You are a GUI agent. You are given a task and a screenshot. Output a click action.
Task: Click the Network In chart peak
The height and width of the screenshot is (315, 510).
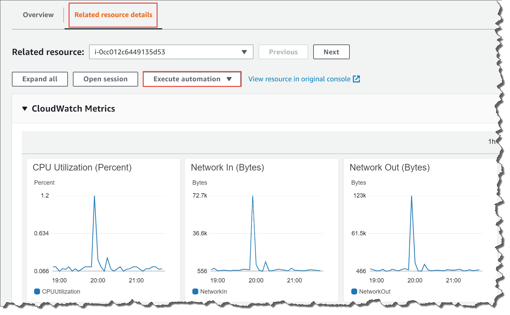click(253, 197)
